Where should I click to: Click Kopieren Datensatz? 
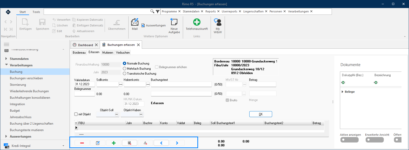pyautogui.click(x=88, y=20)
